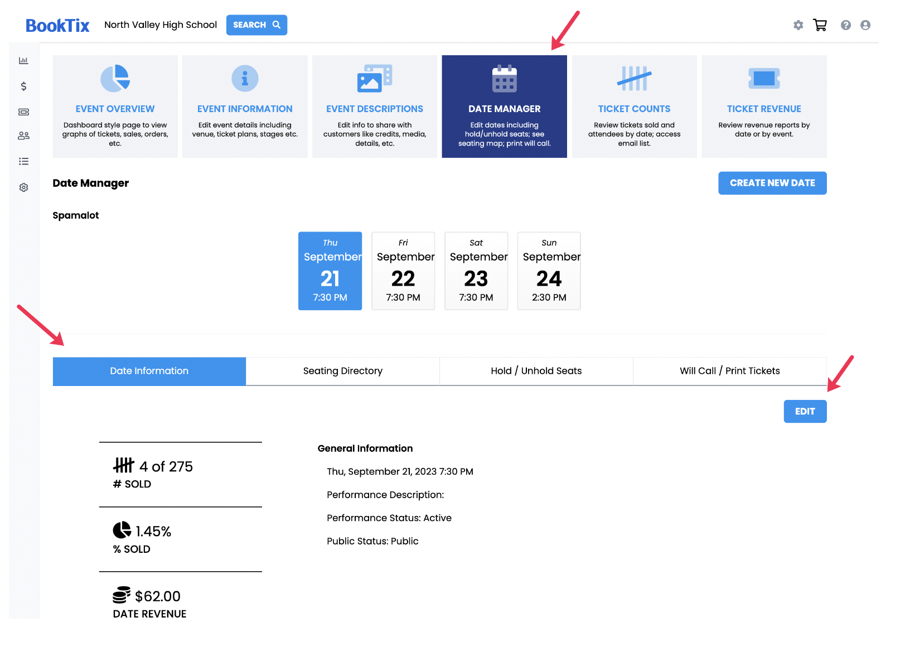Click the Date Manager heading

tap(91, 183)
